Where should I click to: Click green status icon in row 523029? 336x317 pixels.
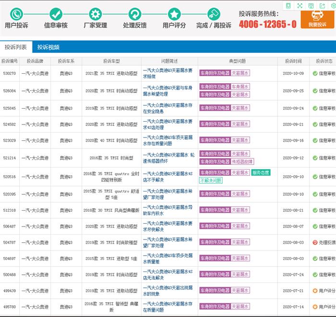pyautogui.click(x=315, y=140)
